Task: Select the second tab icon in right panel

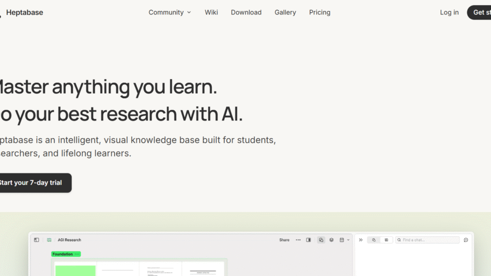Action: pyautogui.click(x=387, y=240)
